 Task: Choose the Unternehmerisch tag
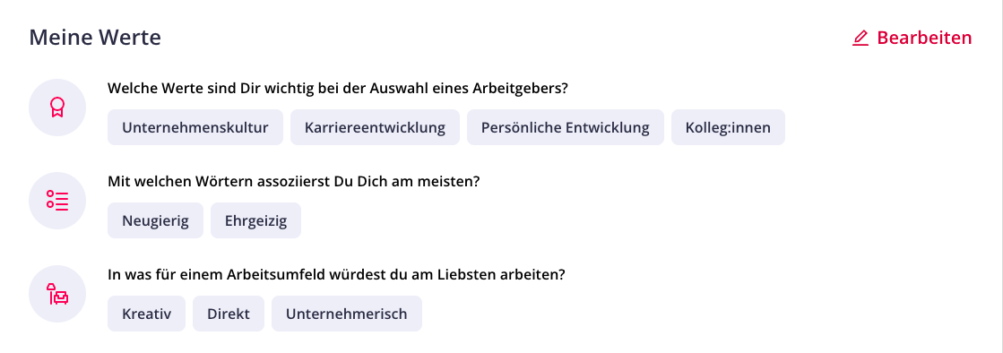347,314
